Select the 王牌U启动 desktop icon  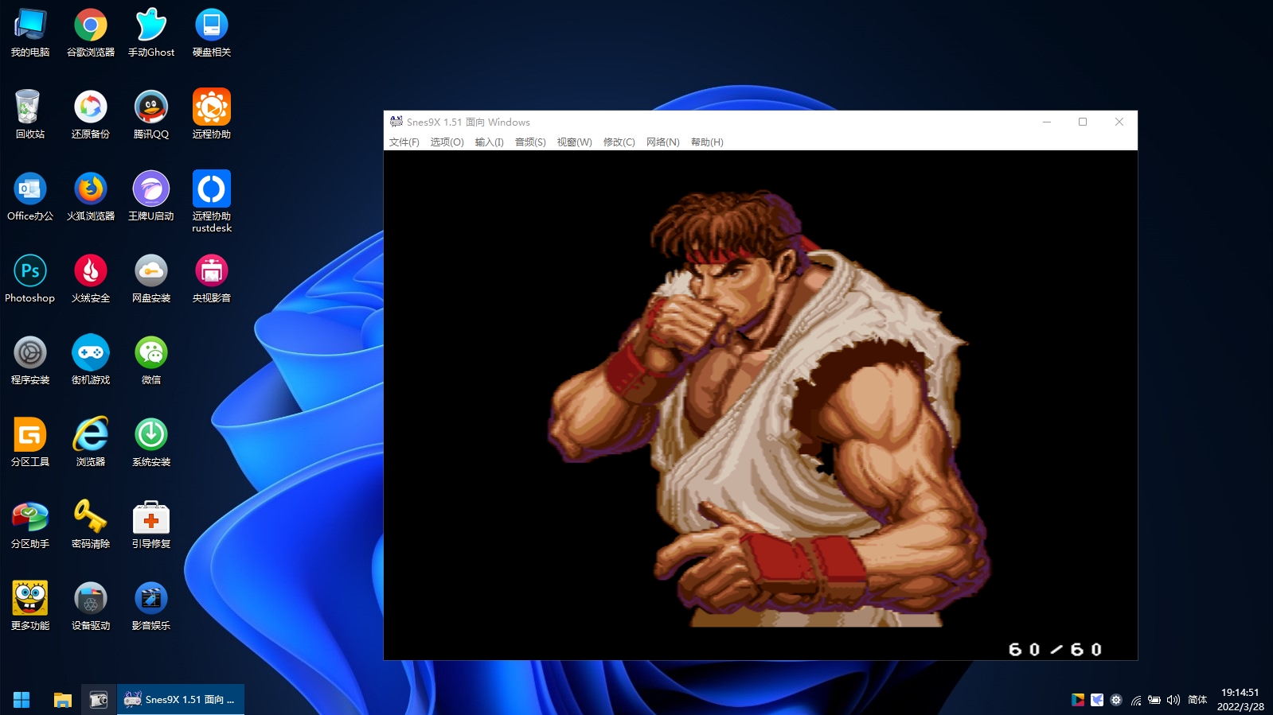pyautogui.click(x=151, y=197)
